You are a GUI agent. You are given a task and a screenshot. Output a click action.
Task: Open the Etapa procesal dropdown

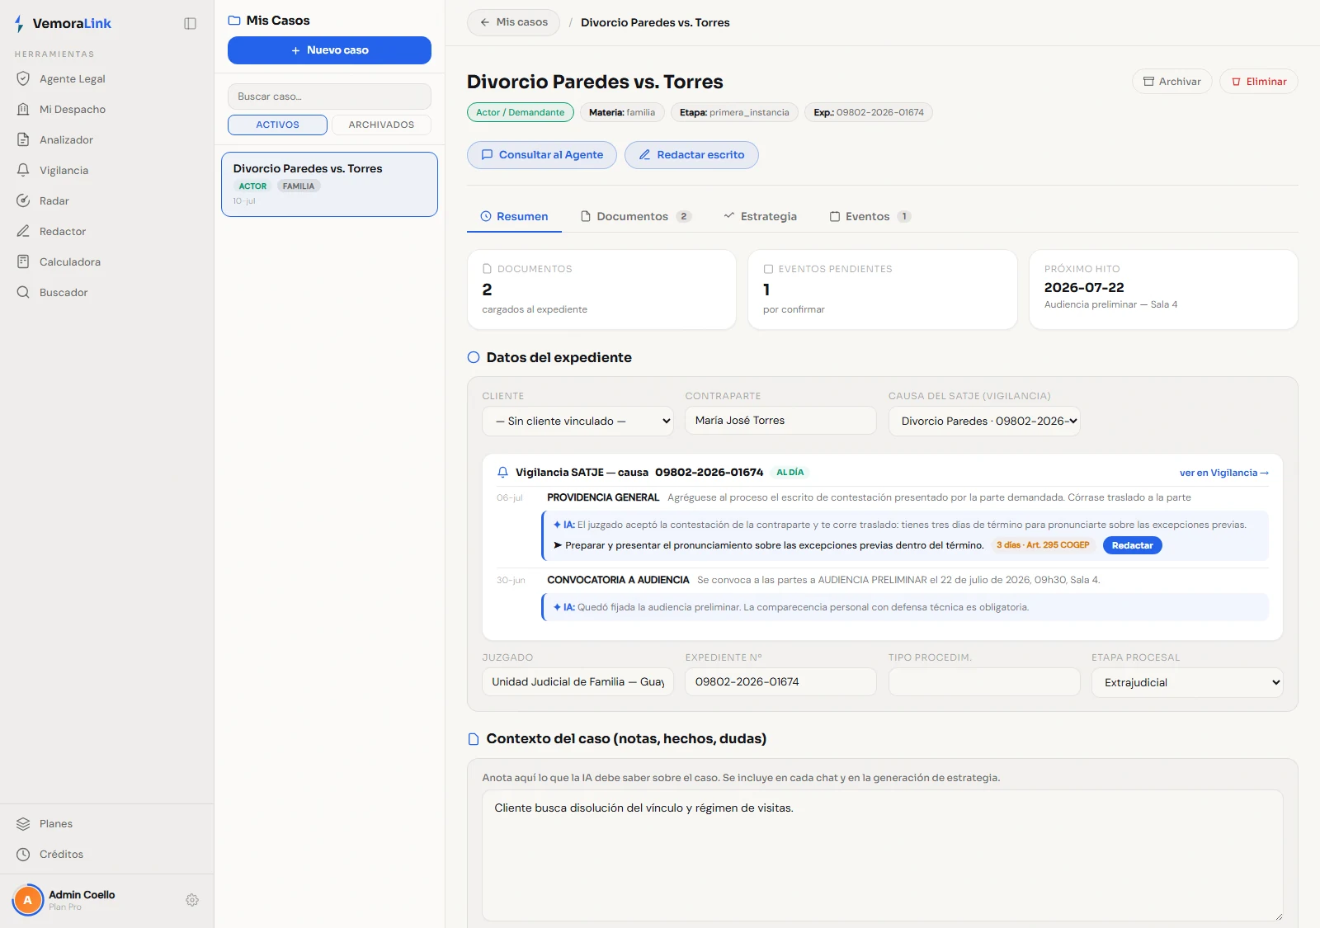1187,683
